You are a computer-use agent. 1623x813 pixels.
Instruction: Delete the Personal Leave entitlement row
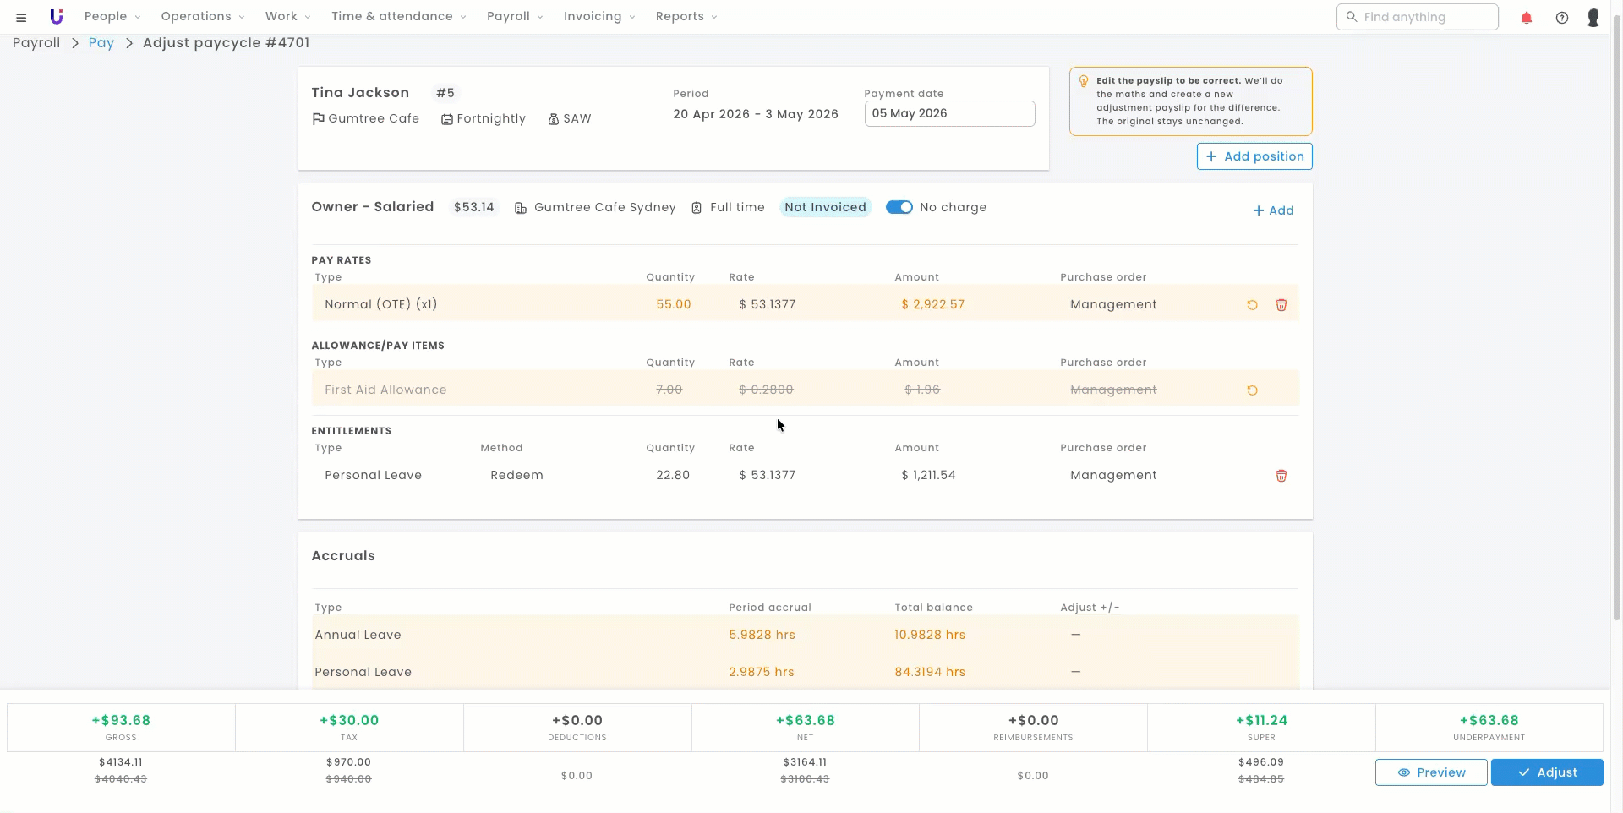pos(1281,476)
